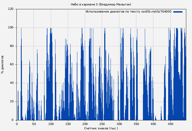Click the x-axis tick label 150
The image size is (192, 131).
[68, 124]
